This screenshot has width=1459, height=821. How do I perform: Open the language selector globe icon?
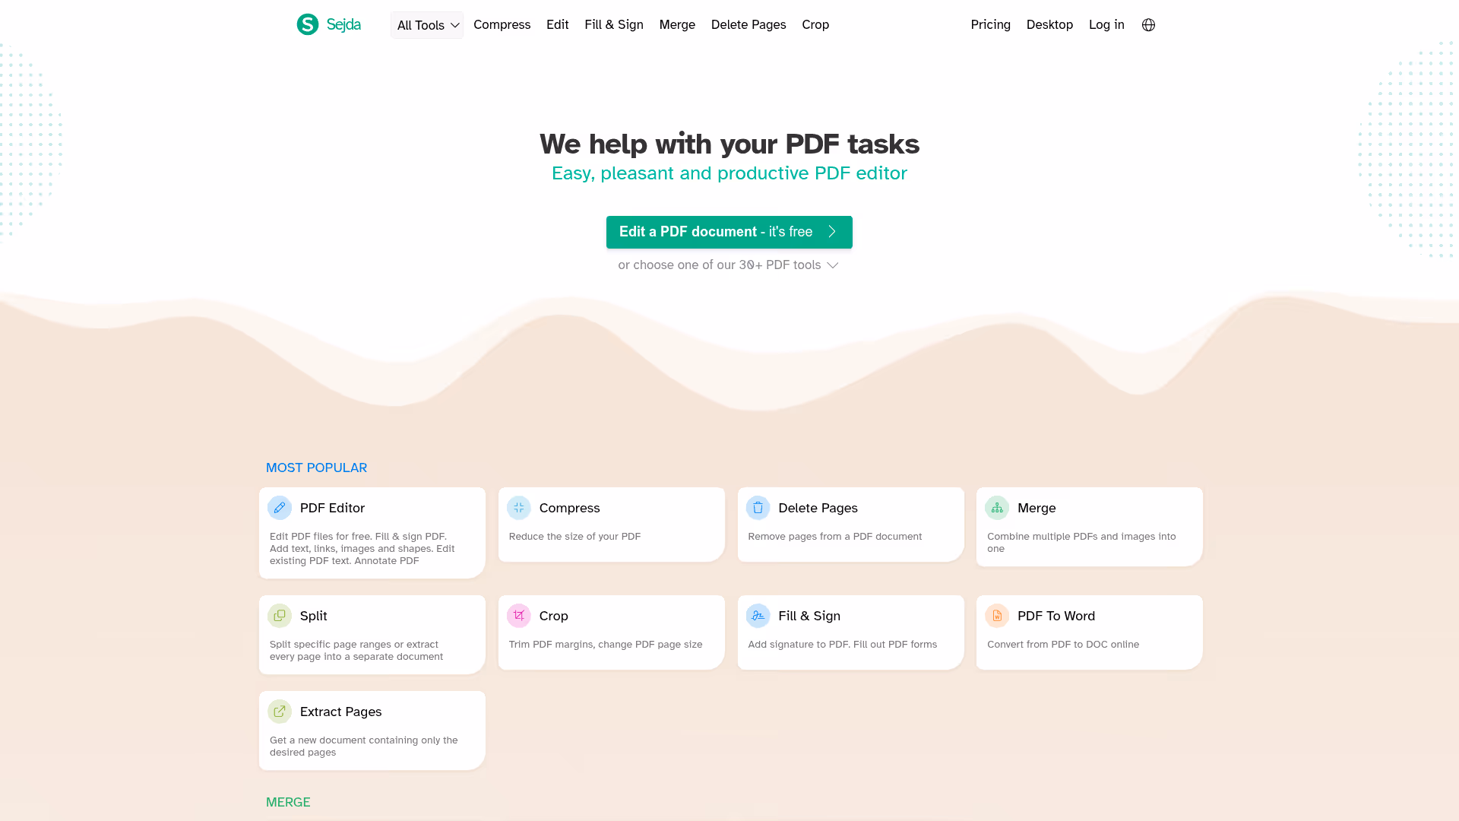click(1147, 24)
